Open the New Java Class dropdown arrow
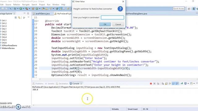Viewport: 198px width, 111px height. pos(40,9)
